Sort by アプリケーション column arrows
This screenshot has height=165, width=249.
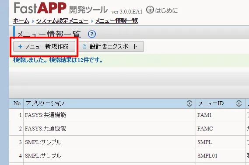189,103
